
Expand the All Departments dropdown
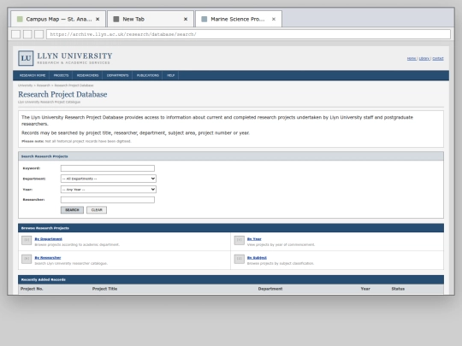[x=109, y=179]
